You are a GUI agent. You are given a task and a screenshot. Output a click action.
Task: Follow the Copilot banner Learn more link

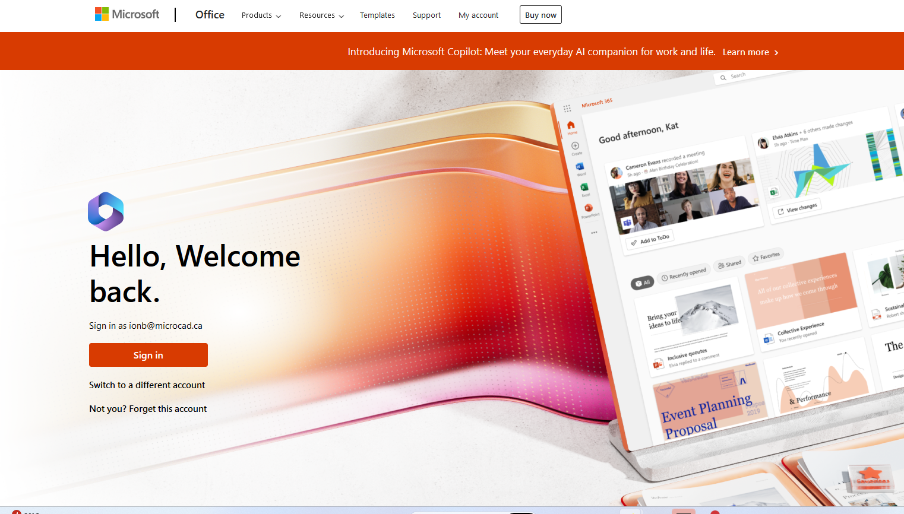[751, 52]
